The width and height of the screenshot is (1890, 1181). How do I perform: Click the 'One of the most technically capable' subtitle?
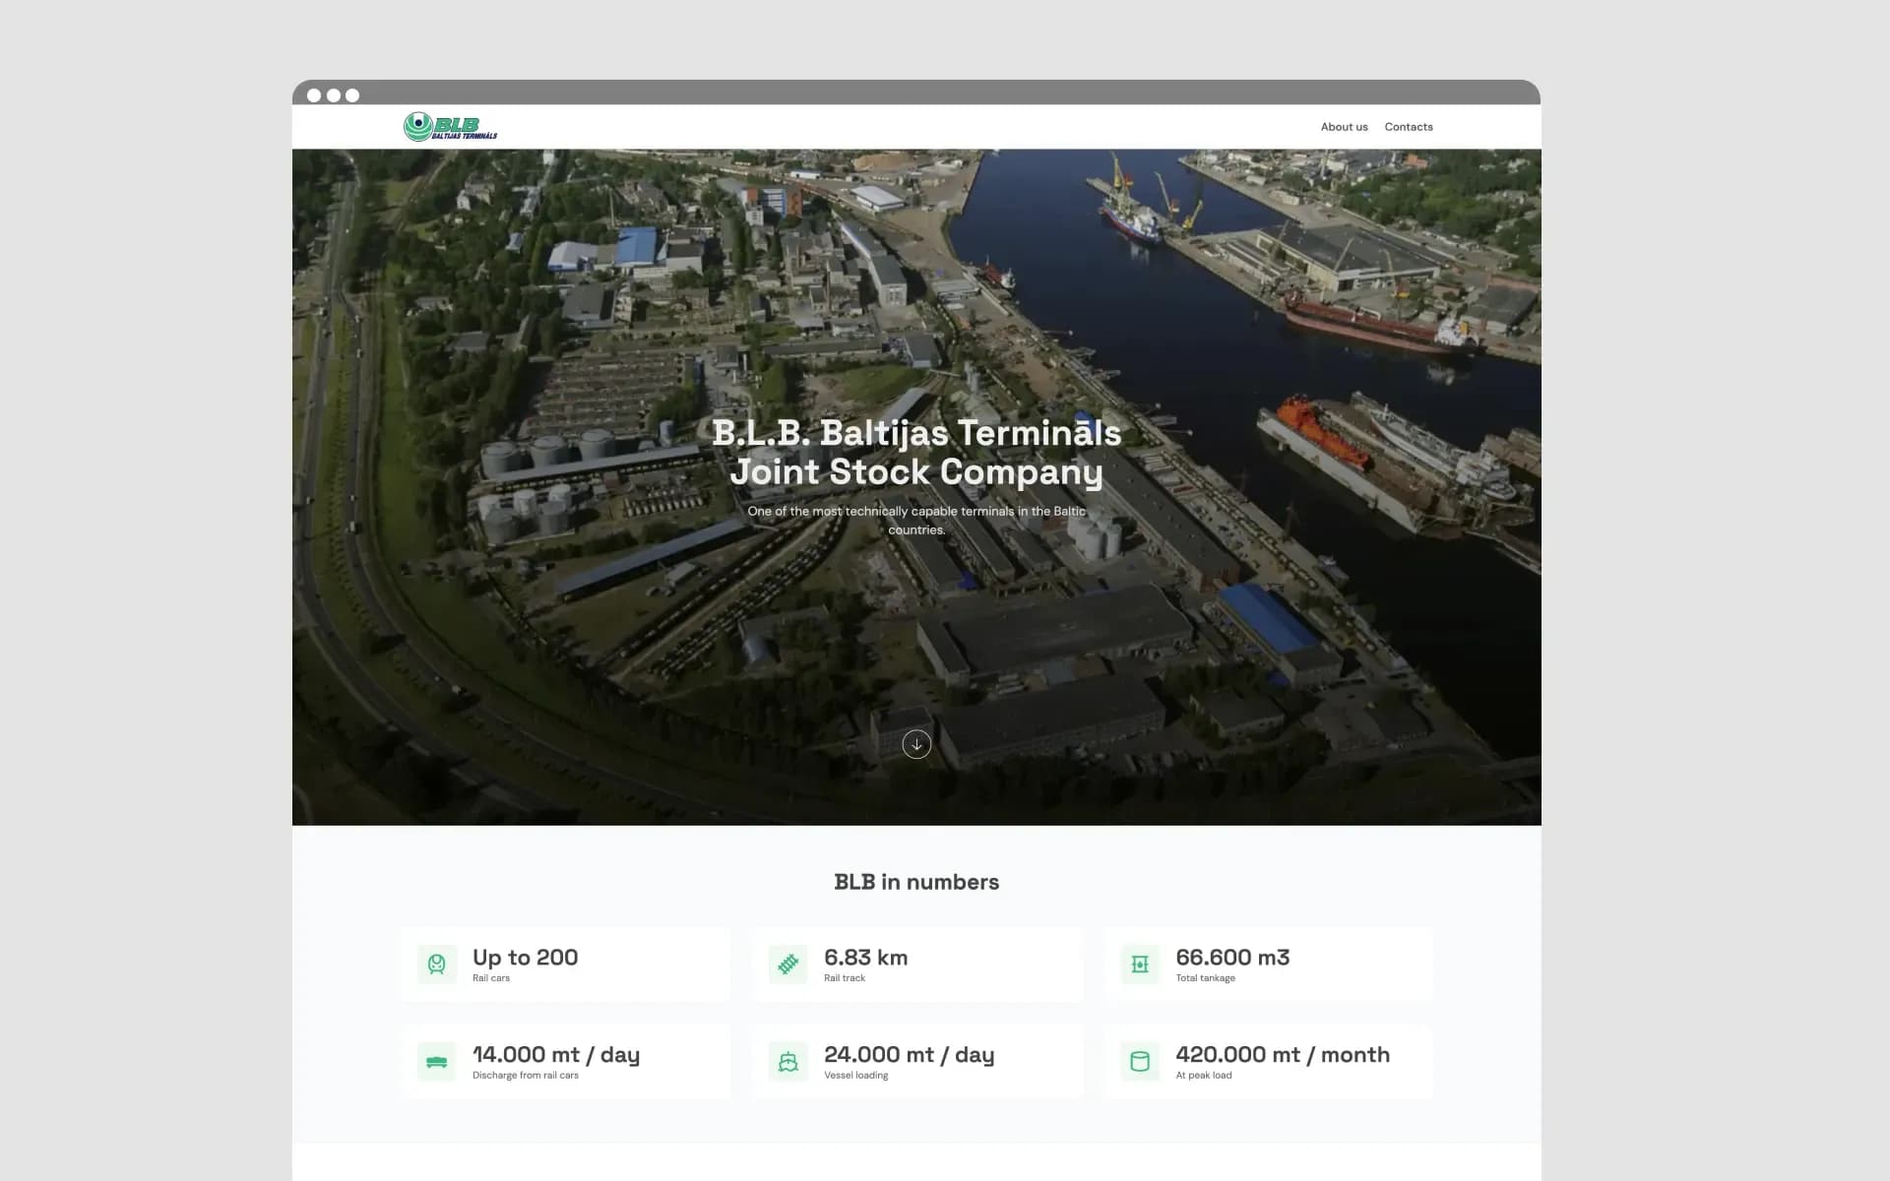pyautogui.click(x=916, y=520)
